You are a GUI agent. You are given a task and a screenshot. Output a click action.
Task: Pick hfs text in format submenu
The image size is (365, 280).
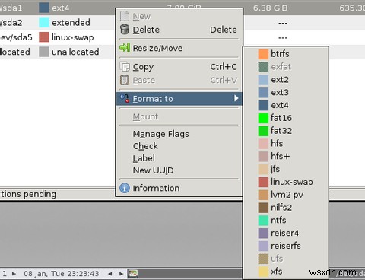click(277, 143)
